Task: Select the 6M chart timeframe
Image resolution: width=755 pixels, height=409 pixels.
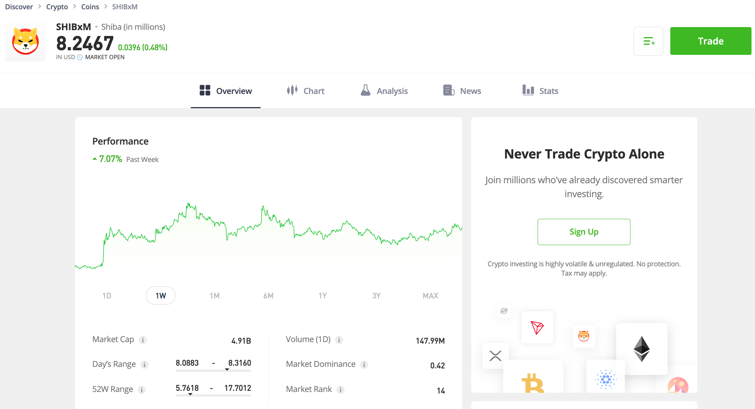Action: point(268,296)
